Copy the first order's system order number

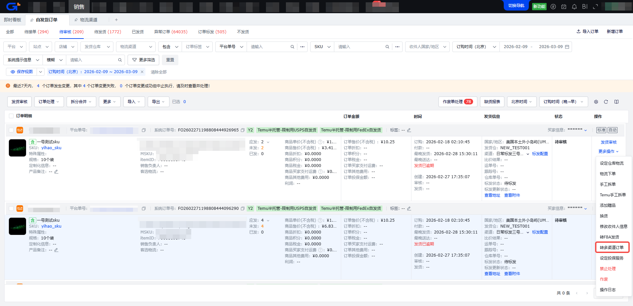[243, 130]
